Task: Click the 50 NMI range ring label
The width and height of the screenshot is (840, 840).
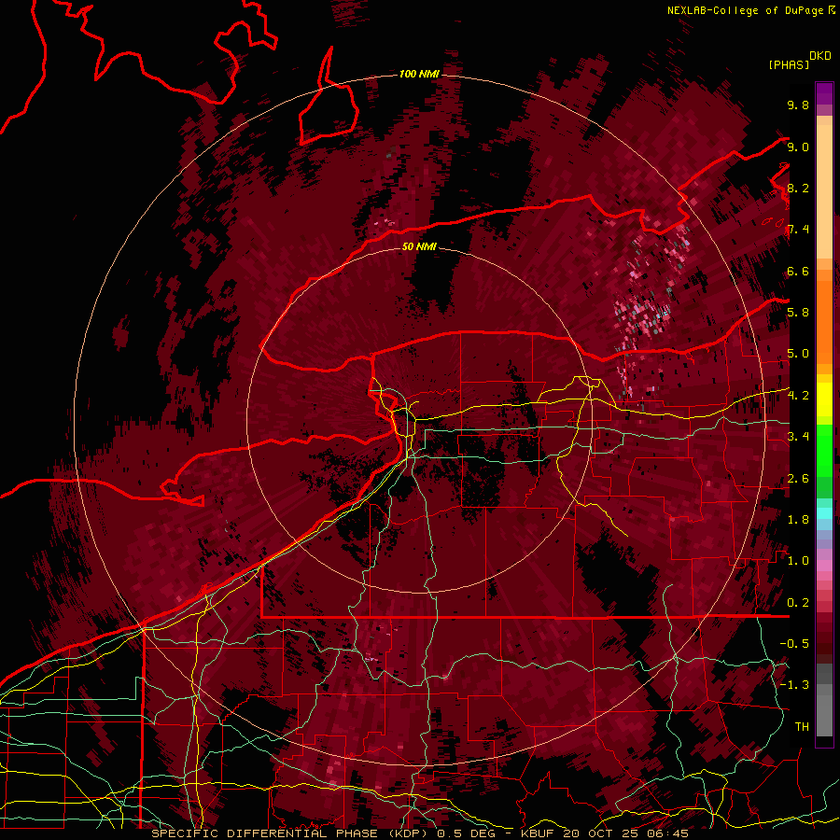Action: point(419,246)
